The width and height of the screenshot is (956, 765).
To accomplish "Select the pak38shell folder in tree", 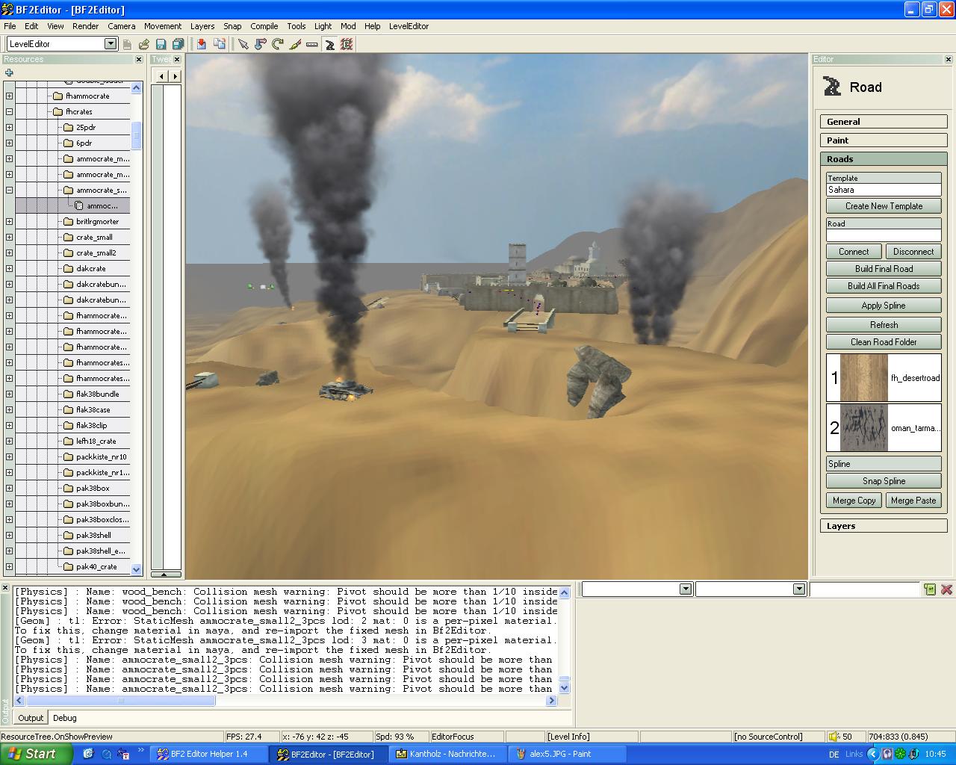I will 93,535.
